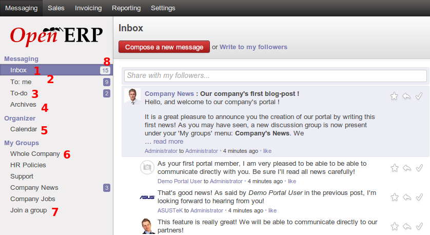The width and height of the screenshot is (430, 235).
Task: Star the Demo Portal User message
Action: click(394, 168)
